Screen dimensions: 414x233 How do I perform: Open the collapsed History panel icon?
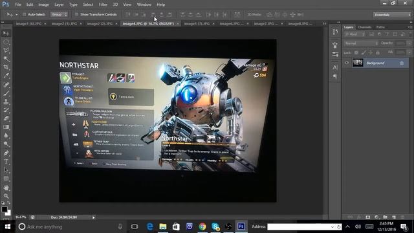click(335, 32)
